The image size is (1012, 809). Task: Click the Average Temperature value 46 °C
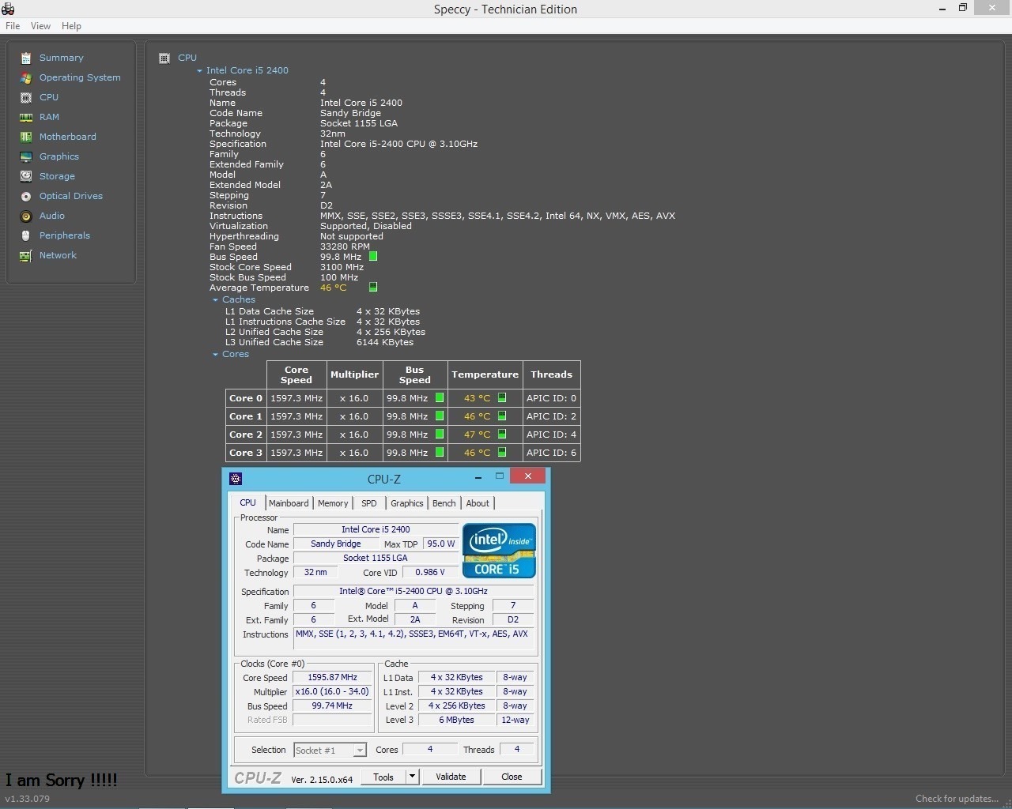pyautogui.click(x=334, y=288)
